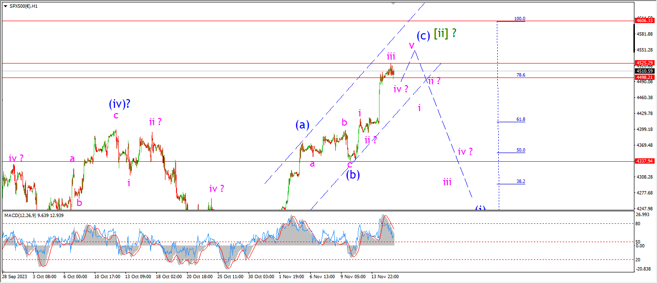This screenshot has height=283, width=657.
Task: Click the Fibonacci 50.0 level label
Action: [520, 150]
